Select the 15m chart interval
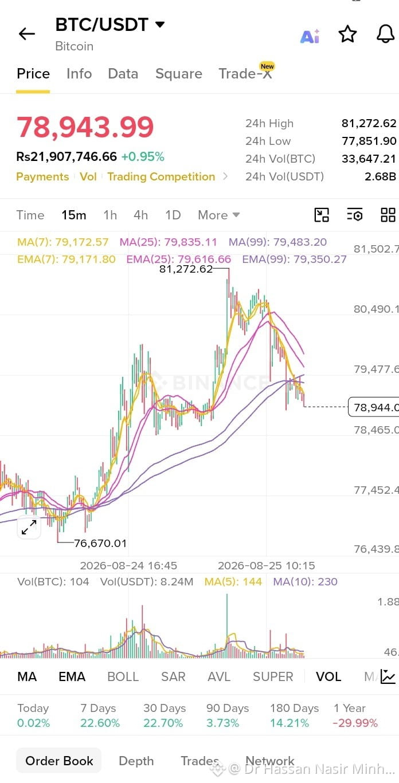The image size is (399, 783). point(74,215)
